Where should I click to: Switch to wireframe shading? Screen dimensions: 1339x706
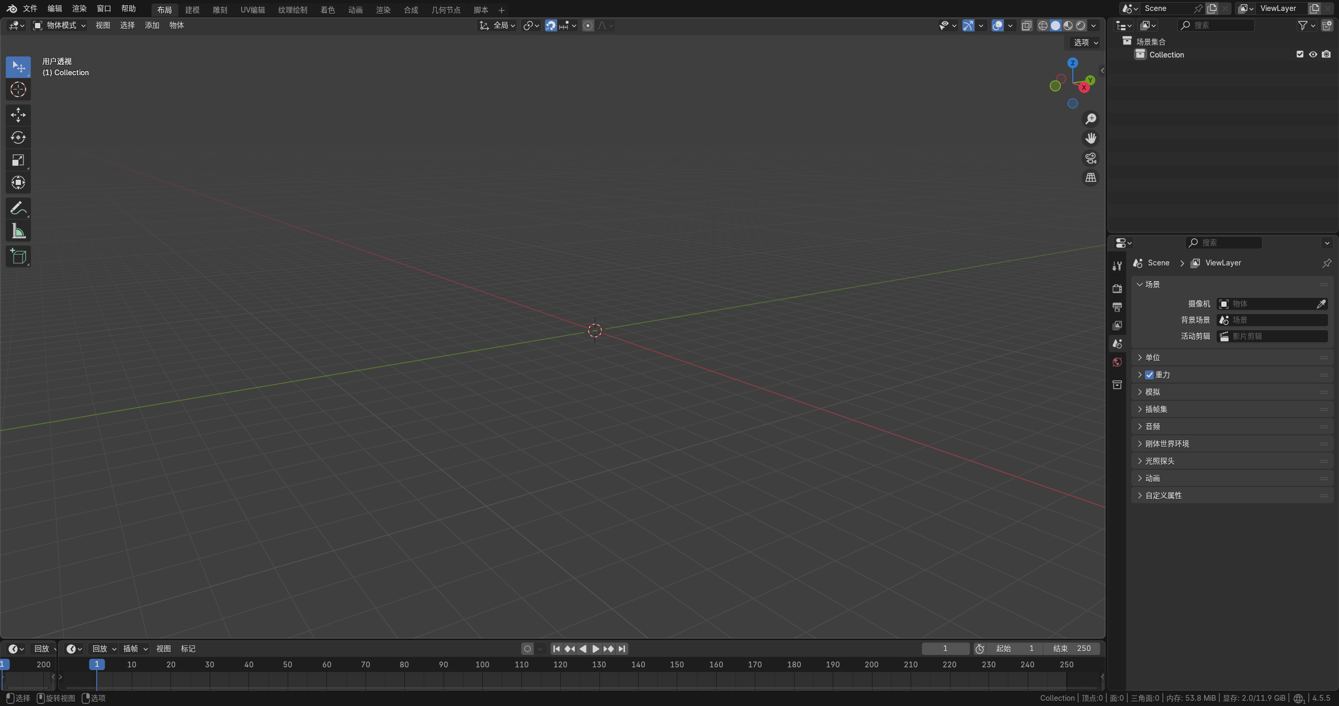coord(1042,25)
